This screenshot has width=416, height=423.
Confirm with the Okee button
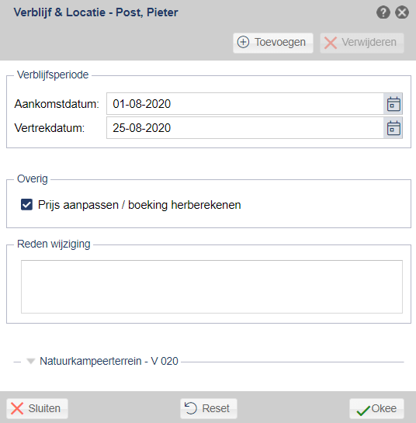pyautogui.click(x=376, y=409)
